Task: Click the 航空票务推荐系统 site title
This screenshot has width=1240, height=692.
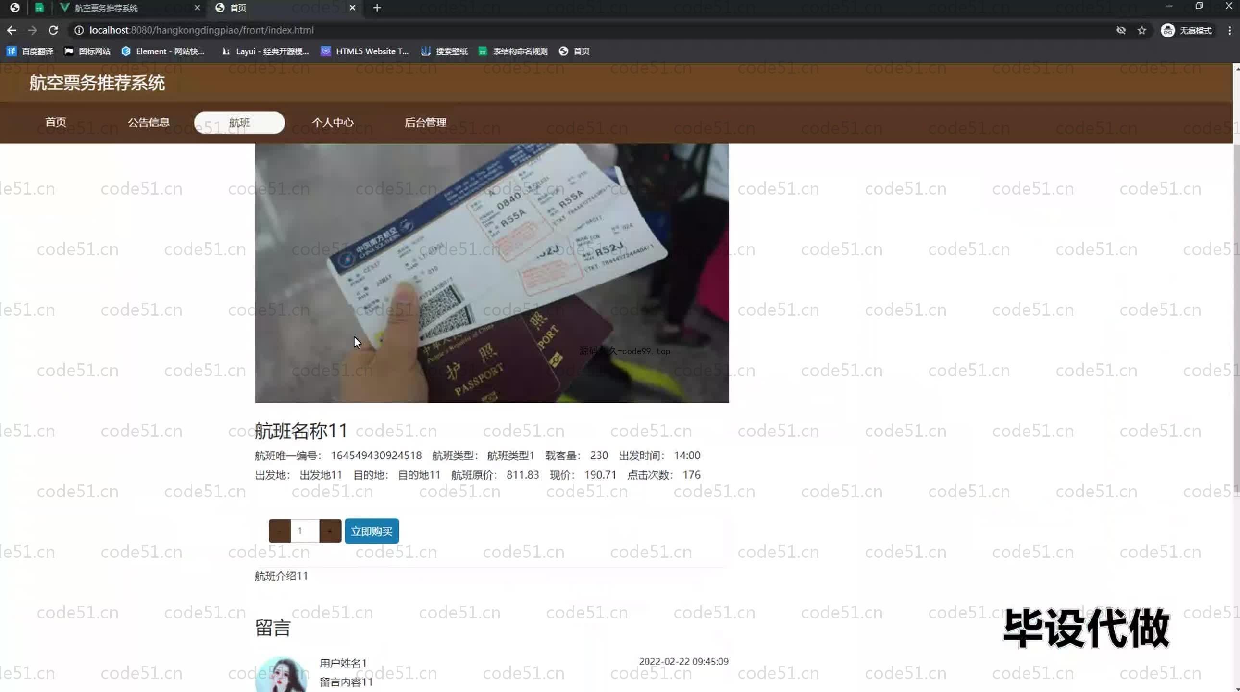Action: [97, 83]
